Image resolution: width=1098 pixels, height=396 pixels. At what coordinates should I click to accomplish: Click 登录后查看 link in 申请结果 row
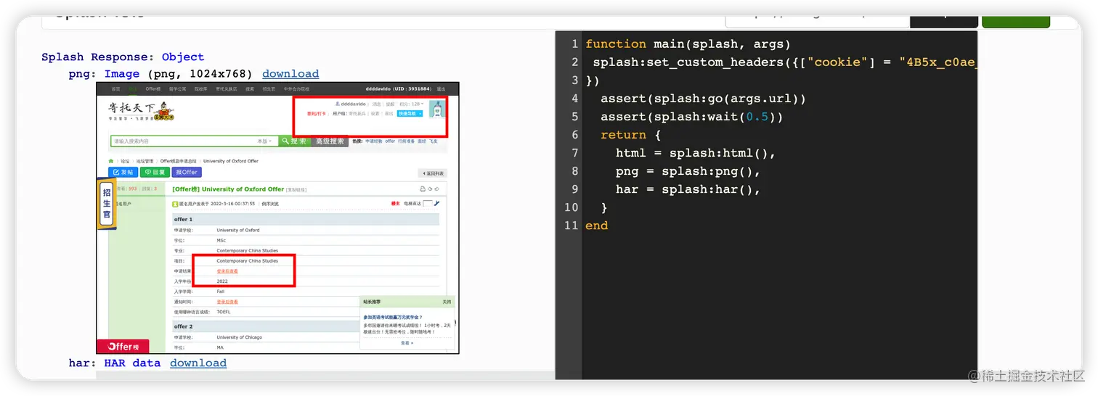click(x=227, y=271)
